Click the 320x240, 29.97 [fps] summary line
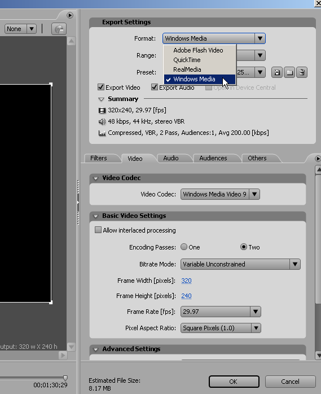Screen dimensions: 321x394 click(137, 110)
